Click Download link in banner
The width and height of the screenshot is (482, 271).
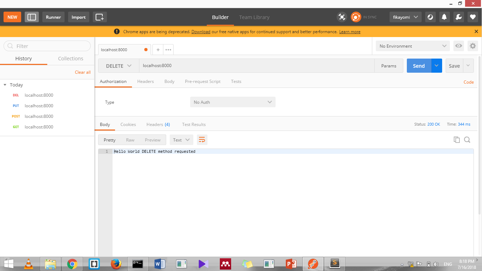click(x=201, y=31)
